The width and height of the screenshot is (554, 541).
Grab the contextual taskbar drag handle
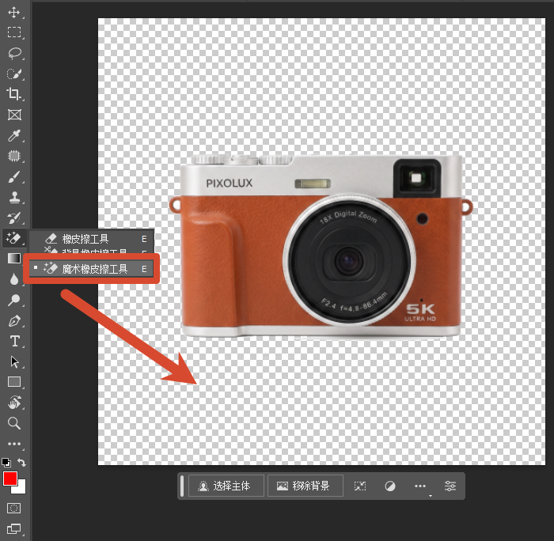click(182, 486)
